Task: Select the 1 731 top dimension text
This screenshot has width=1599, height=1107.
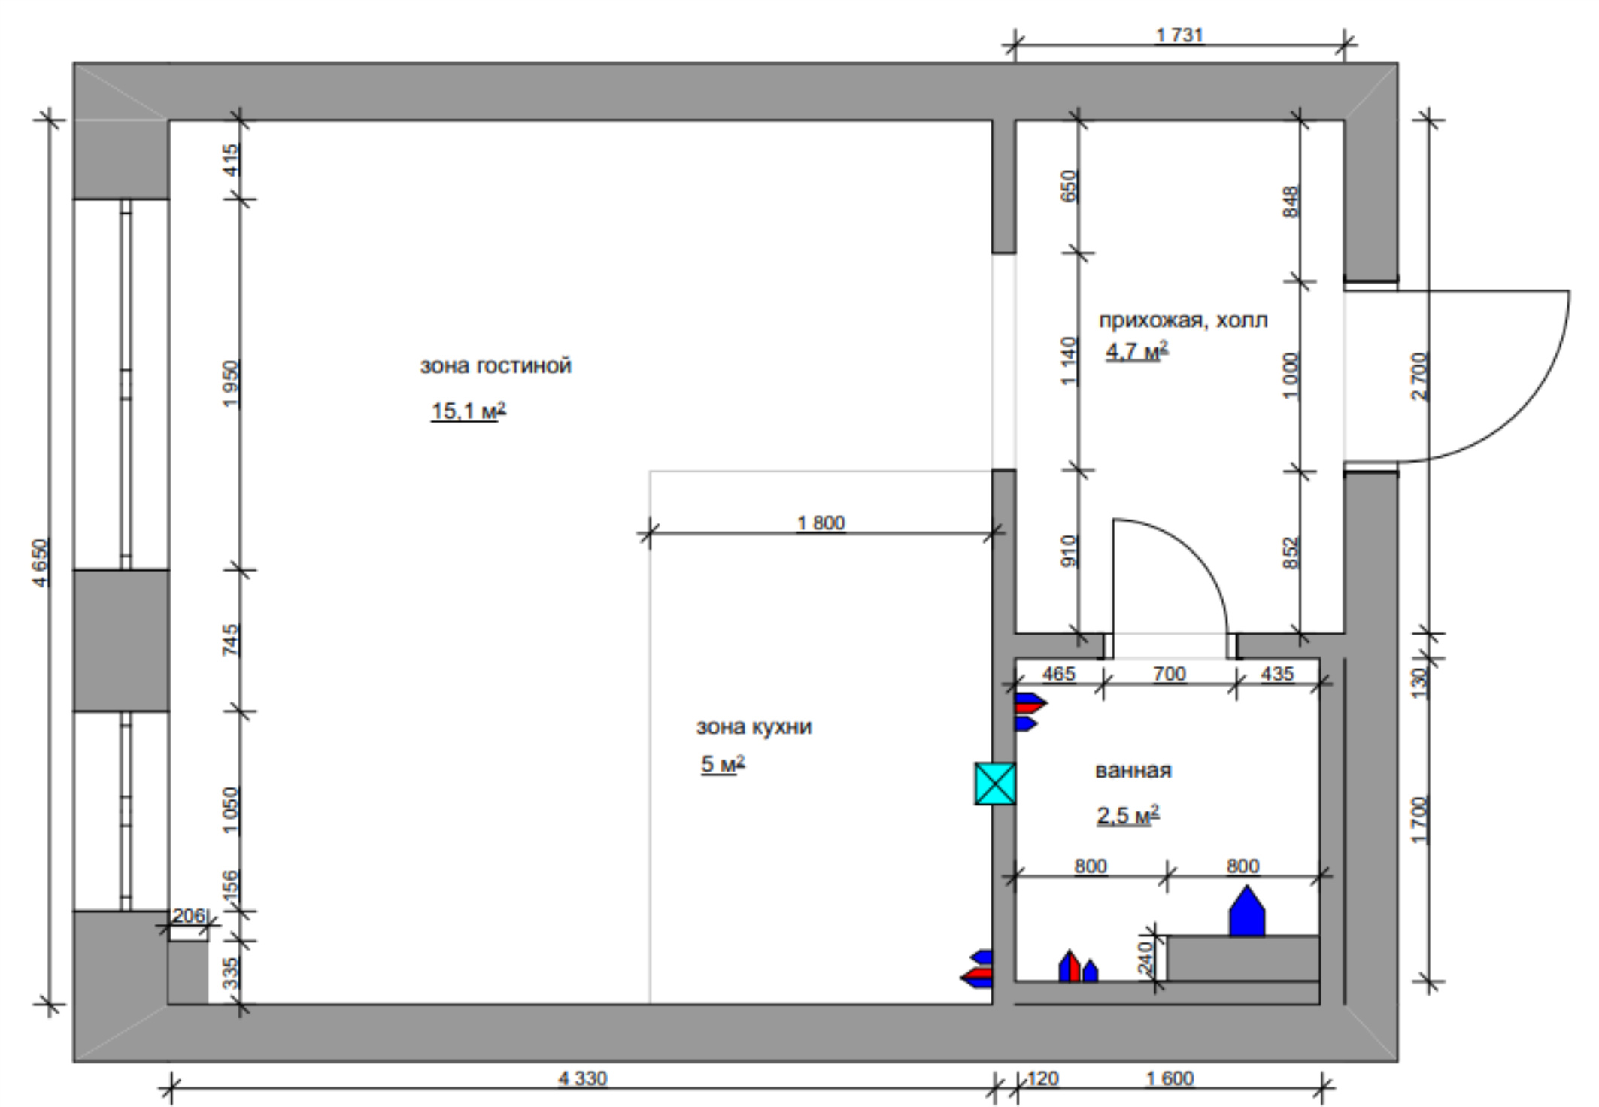Action: [1179, 35]
